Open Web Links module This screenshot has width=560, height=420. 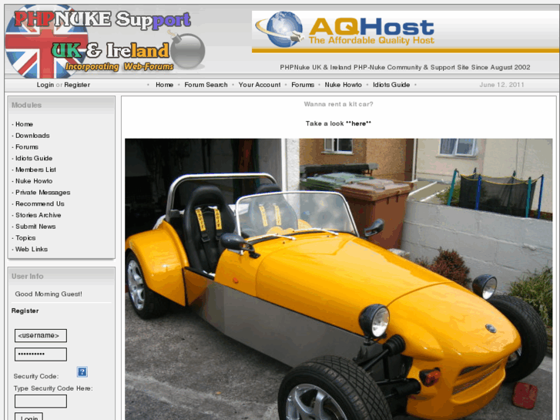pyautogui.click(x=31, y=249)
